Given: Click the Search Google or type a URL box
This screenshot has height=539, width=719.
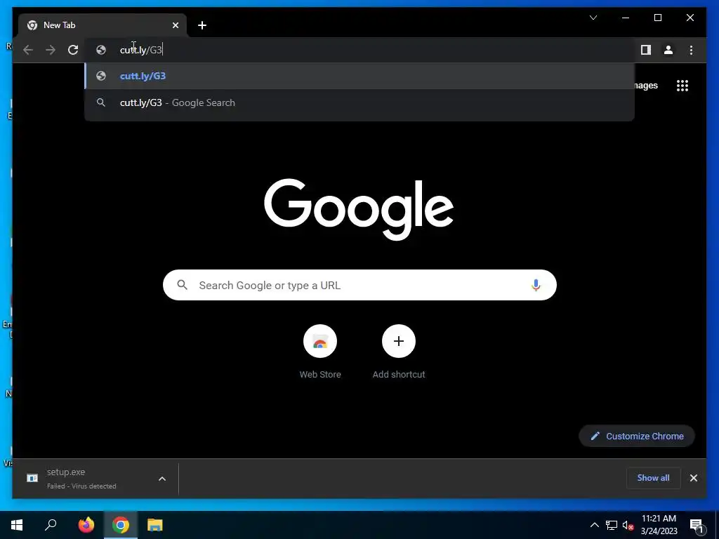Looking at the screenshot, I should 359,285.
